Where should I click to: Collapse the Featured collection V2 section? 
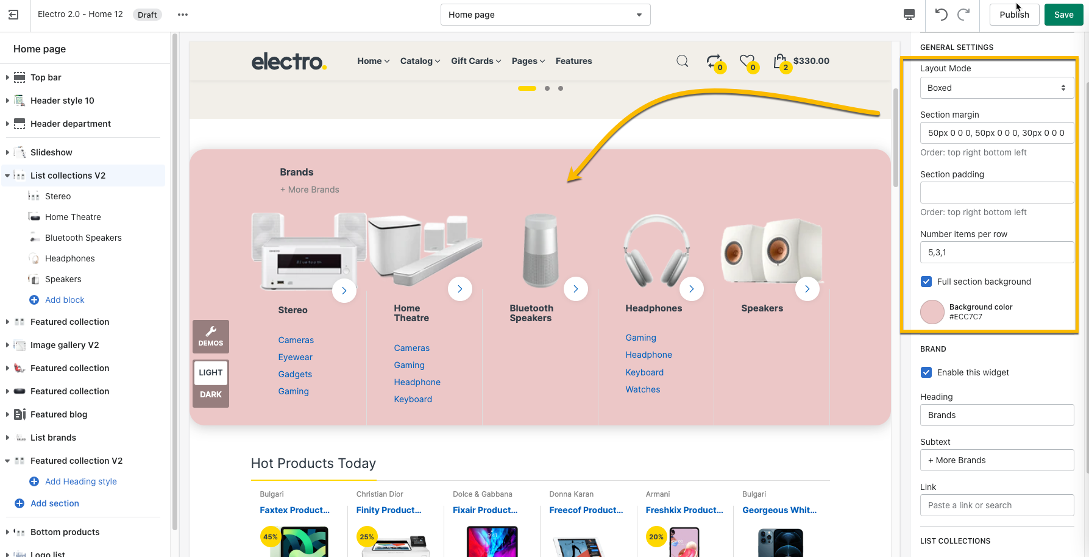tap(7, 461)
